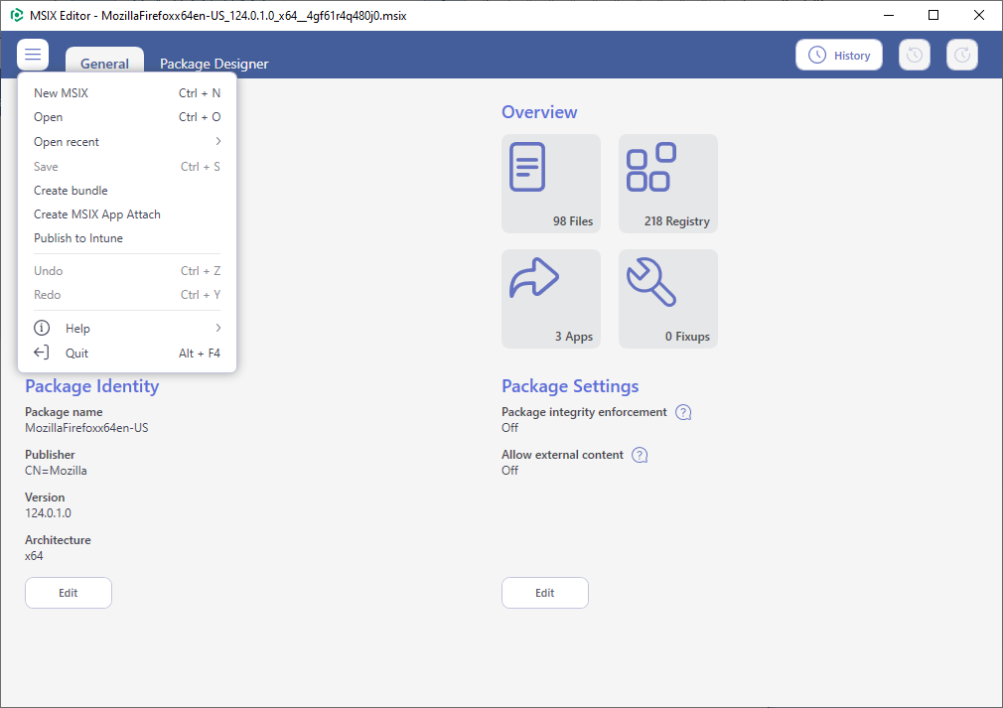Switch to the General tab
Viewport: 1003px width, 708px height.
pos(104,64)
